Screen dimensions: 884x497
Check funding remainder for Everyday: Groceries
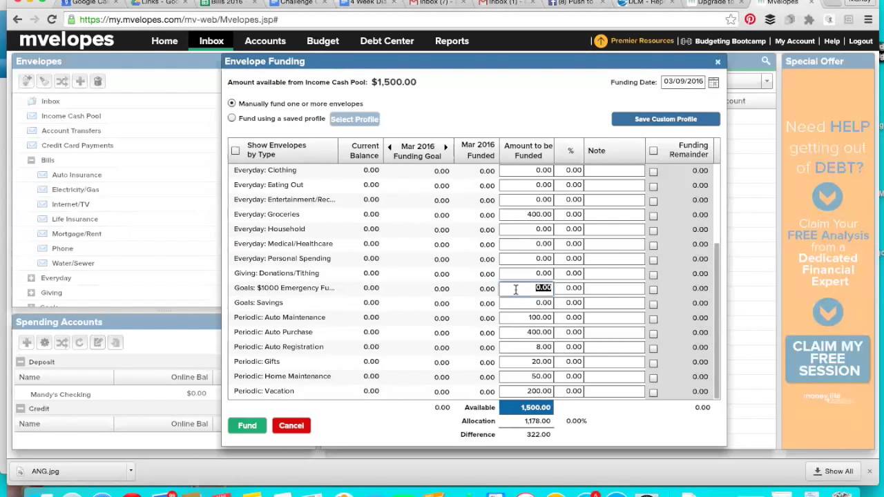click(653, 216)
